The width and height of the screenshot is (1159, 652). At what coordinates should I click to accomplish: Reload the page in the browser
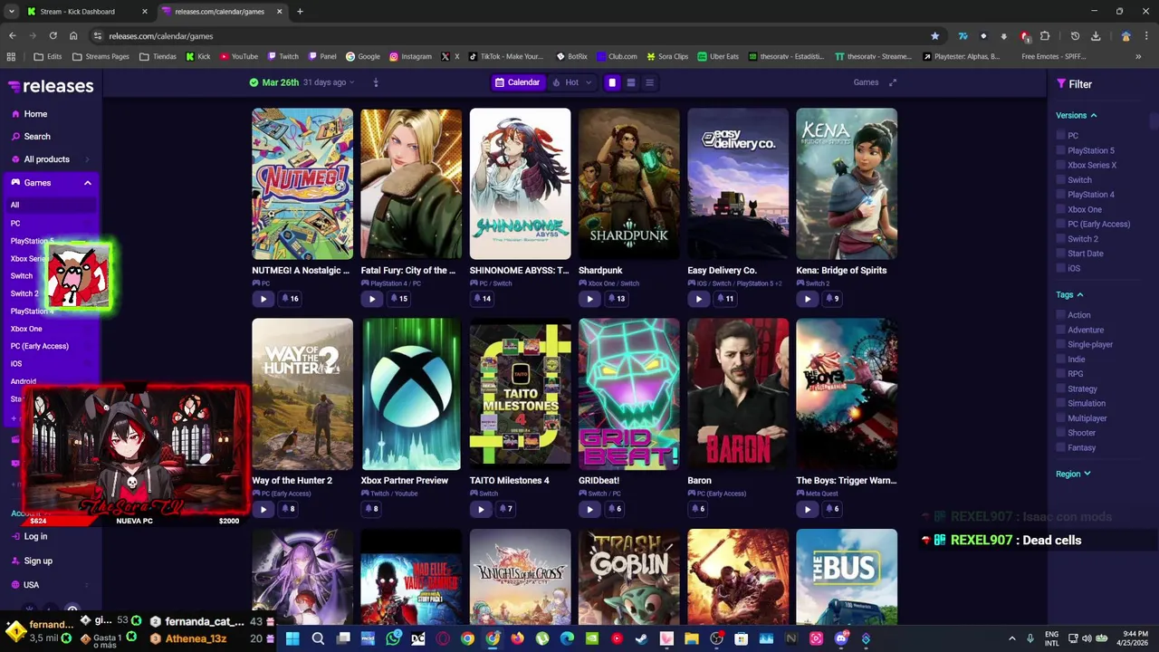53,36
